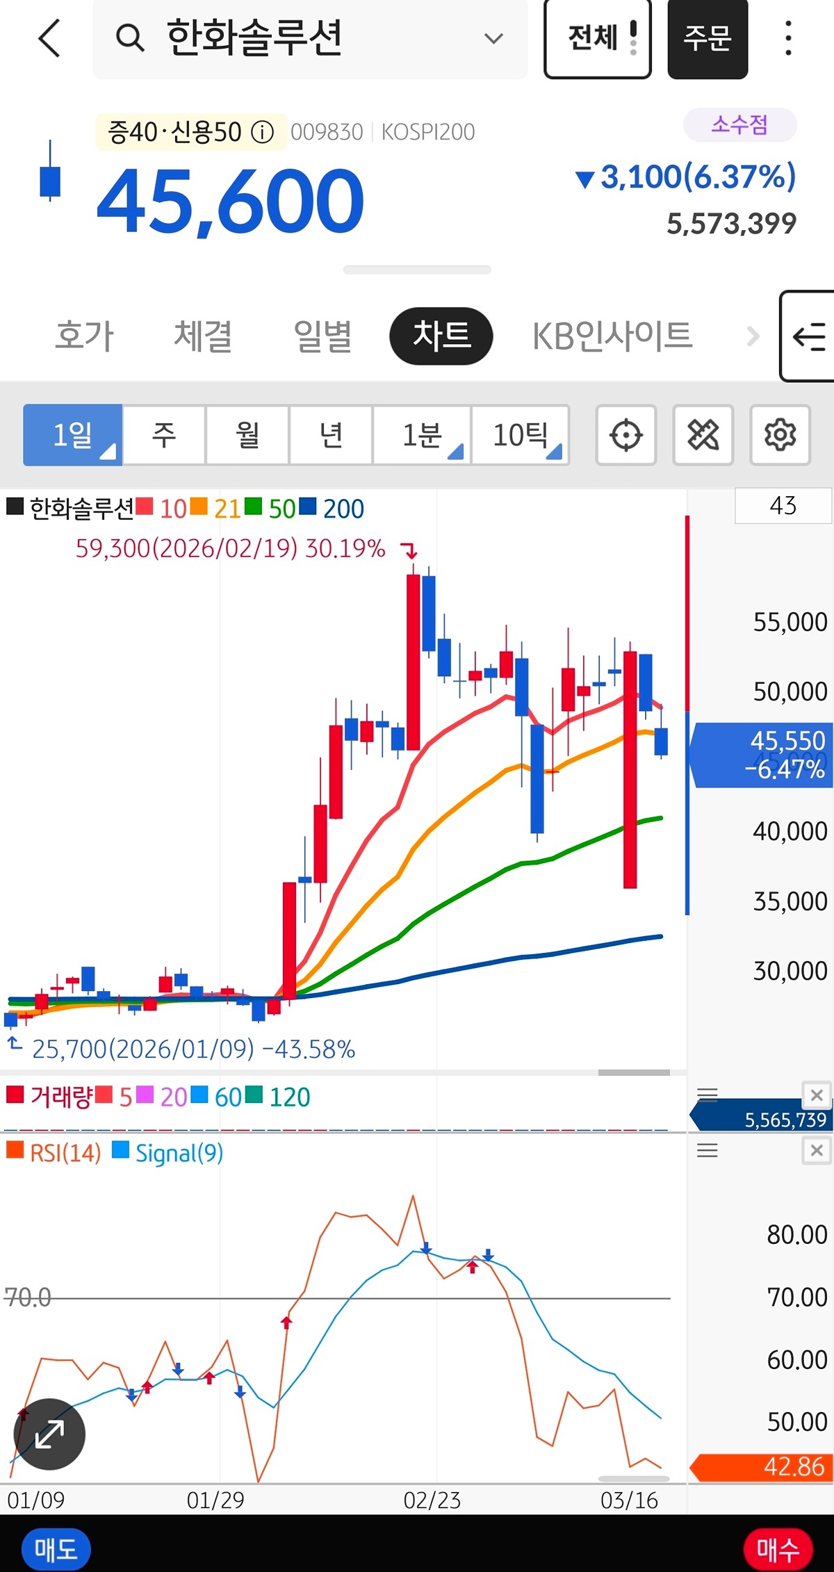Image resolution: width=834 pixels, height=1572 pixels.
Task: Select the 월 monthly chart period
Action: 247,436
